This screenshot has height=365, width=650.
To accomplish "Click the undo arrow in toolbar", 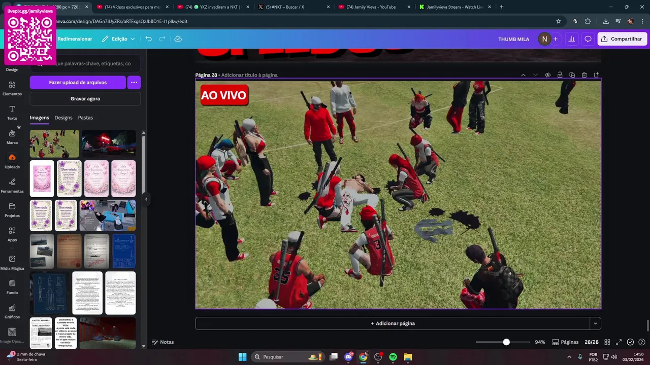I will [148, 39].
